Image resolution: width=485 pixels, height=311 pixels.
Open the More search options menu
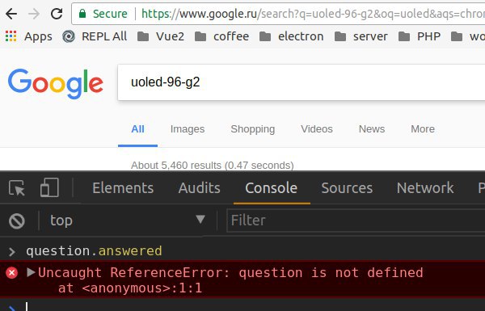(x=423, y=129)
